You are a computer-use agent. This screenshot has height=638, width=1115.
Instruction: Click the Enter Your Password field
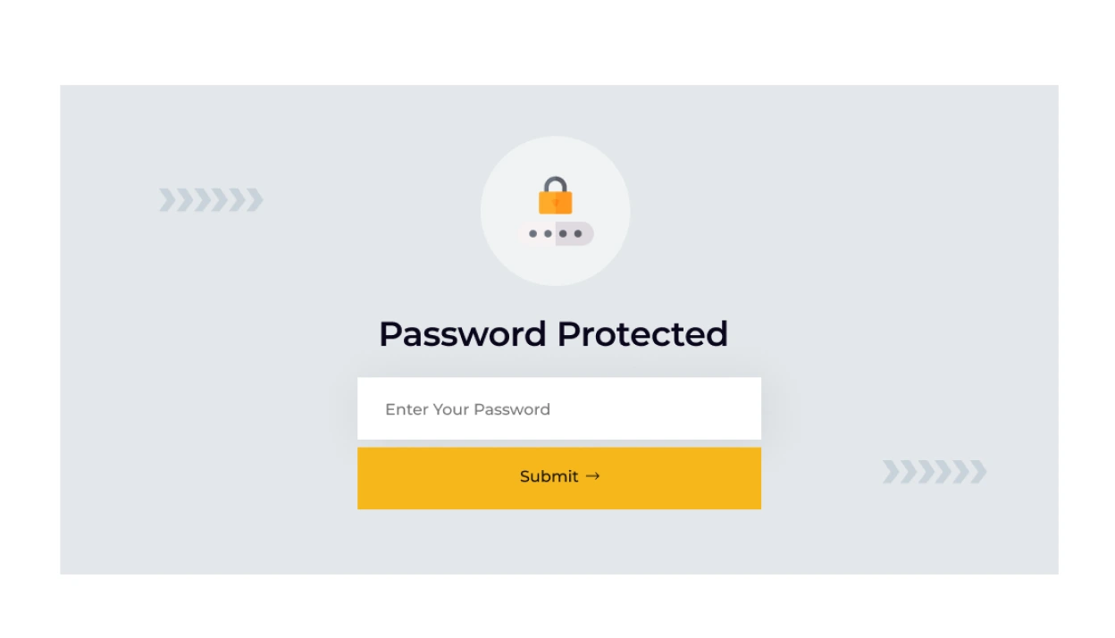559,408
